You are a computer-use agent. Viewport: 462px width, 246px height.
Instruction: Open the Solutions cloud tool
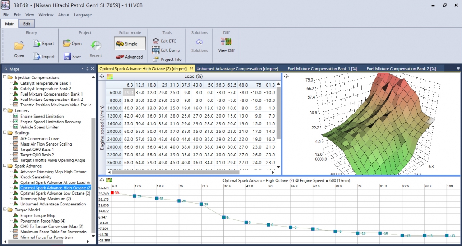pyautogui.click(x=199, y=46)
